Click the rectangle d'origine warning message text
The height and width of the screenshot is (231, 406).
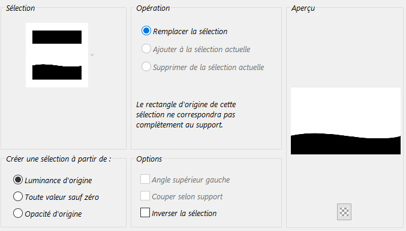click(x=186, y=115)
